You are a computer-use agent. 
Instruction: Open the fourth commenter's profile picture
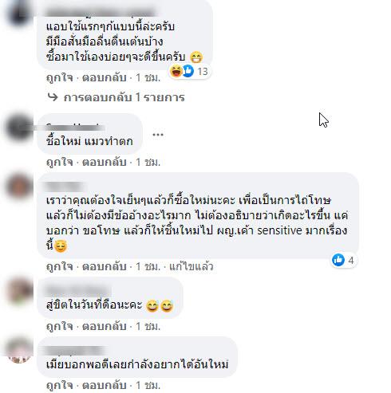point(19,290)
